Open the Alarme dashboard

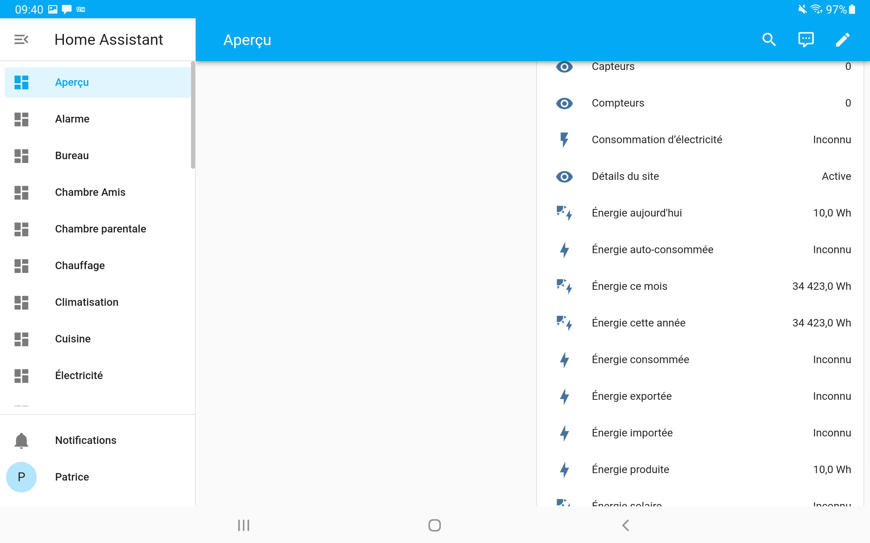tap(98, 119)
